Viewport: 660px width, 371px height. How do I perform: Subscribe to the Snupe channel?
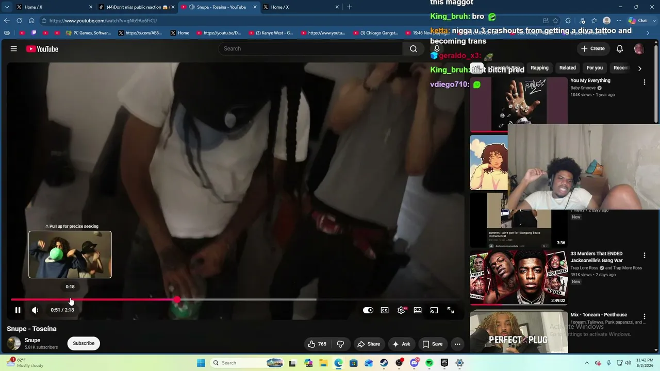84,343
